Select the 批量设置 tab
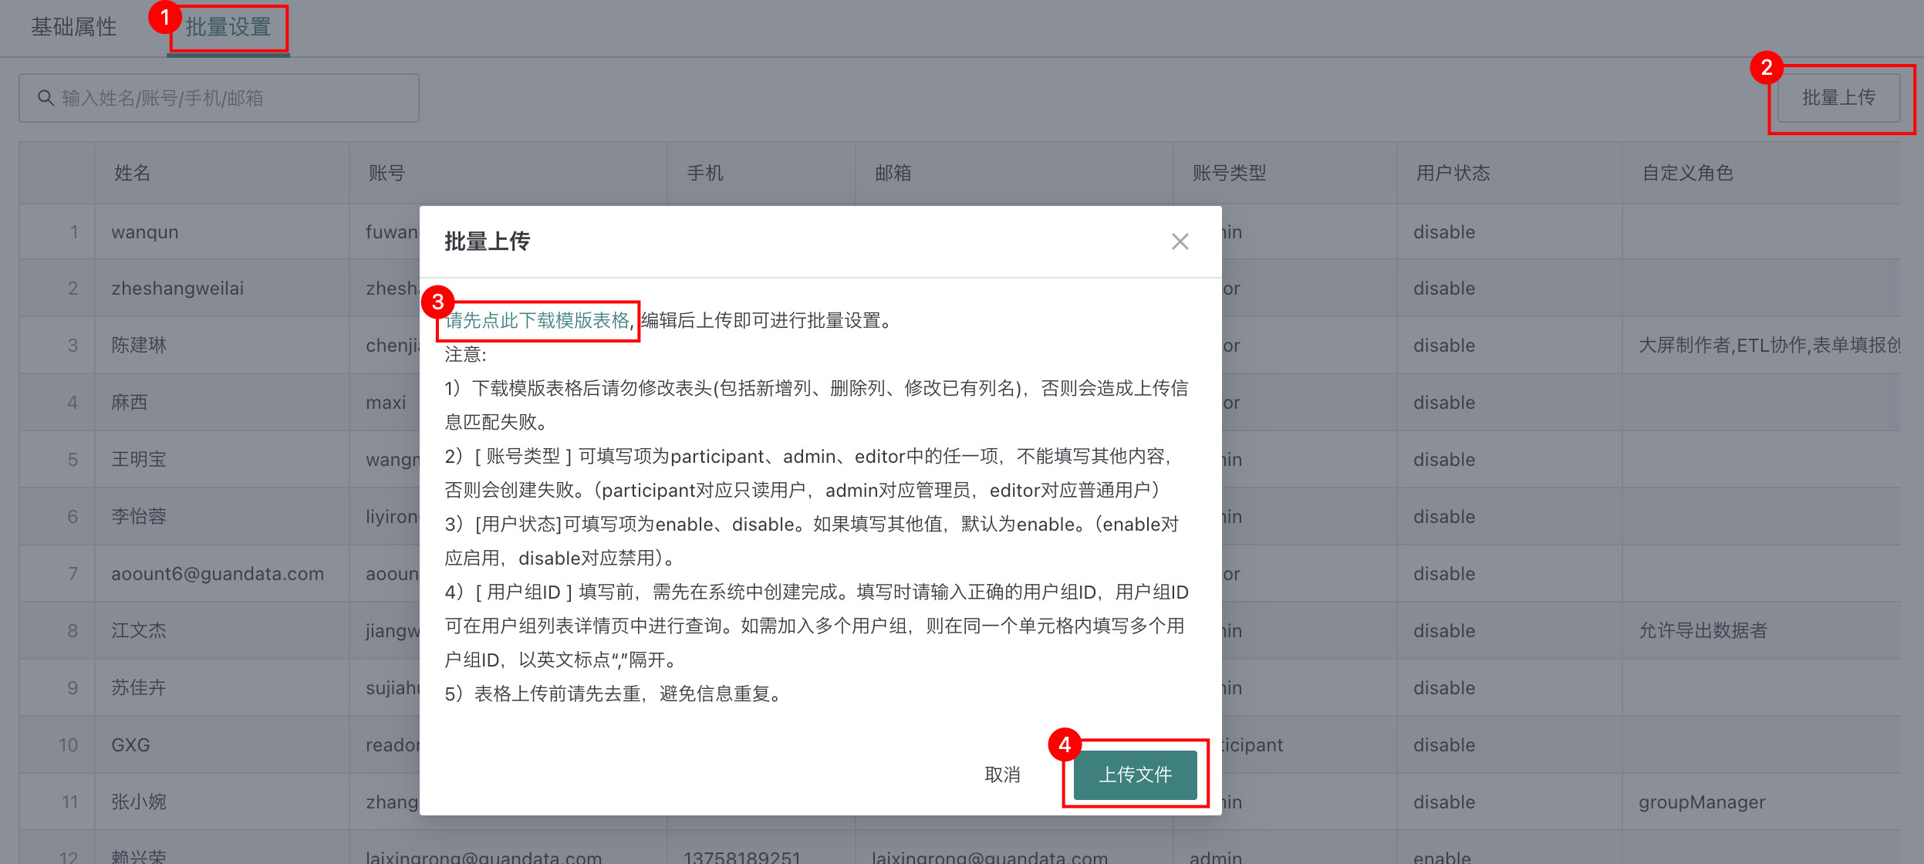This screenshot has width=1924, height=864. [x=228, y=28]
